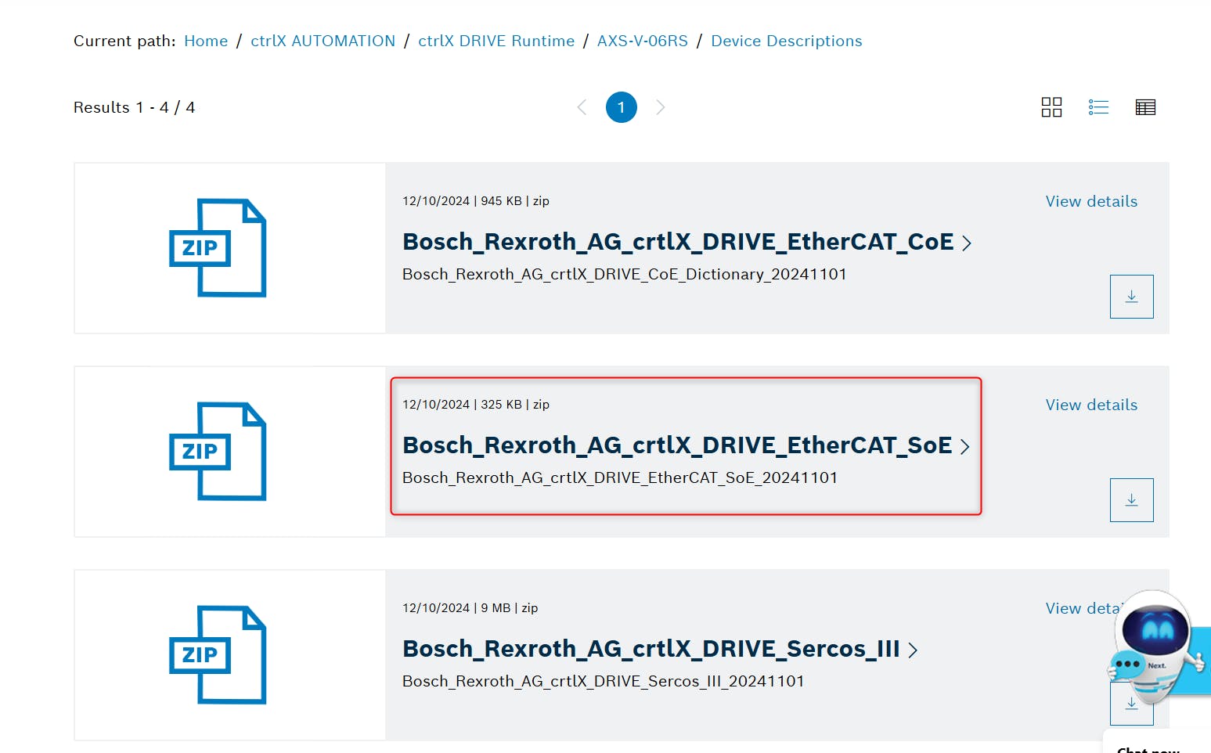Open Bosch_Rexroth_AG_crtlX_DRIVE_Sercos_III title link

tap(651, 649)
